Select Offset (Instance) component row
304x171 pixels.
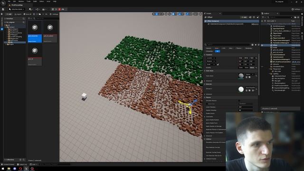pos(231,21)
